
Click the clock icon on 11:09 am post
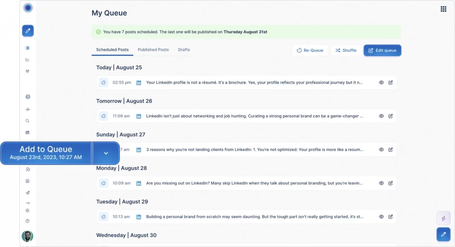(103, 116)
